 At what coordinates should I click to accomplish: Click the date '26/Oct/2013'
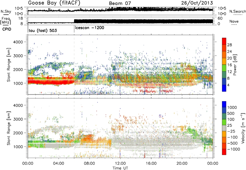point(197,3)
